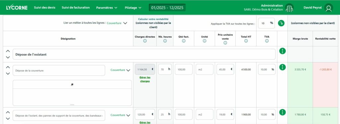
Task: Move Dépose de l'existant section down
Action: 8,57
